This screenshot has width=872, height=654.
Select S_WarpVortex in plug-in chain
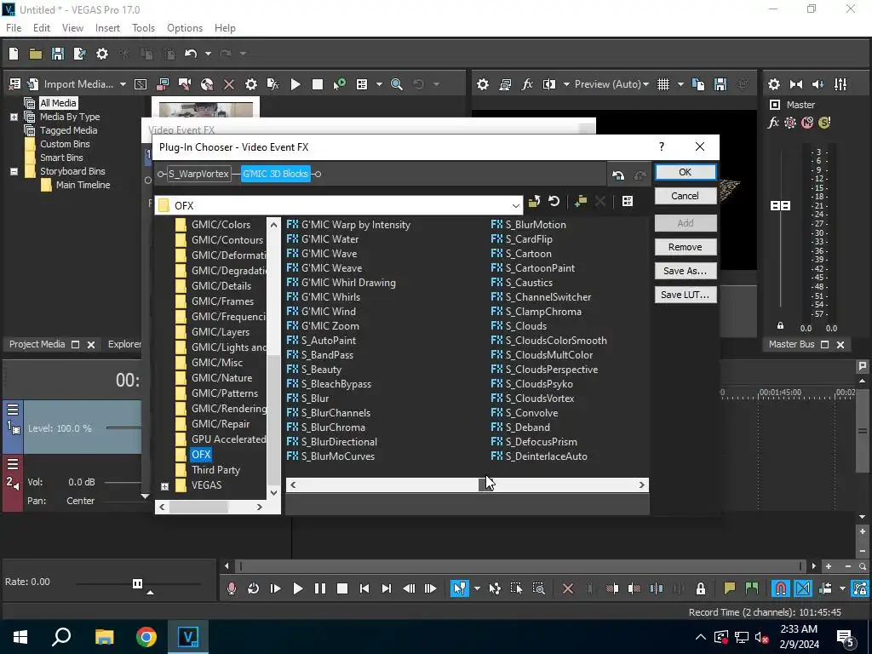tap(198, 174)
